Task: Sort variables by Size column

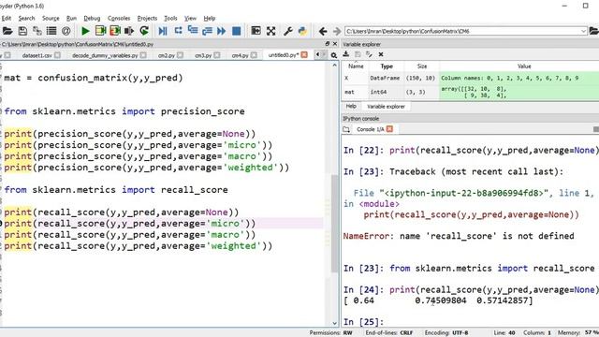Action: pos(422,66)
